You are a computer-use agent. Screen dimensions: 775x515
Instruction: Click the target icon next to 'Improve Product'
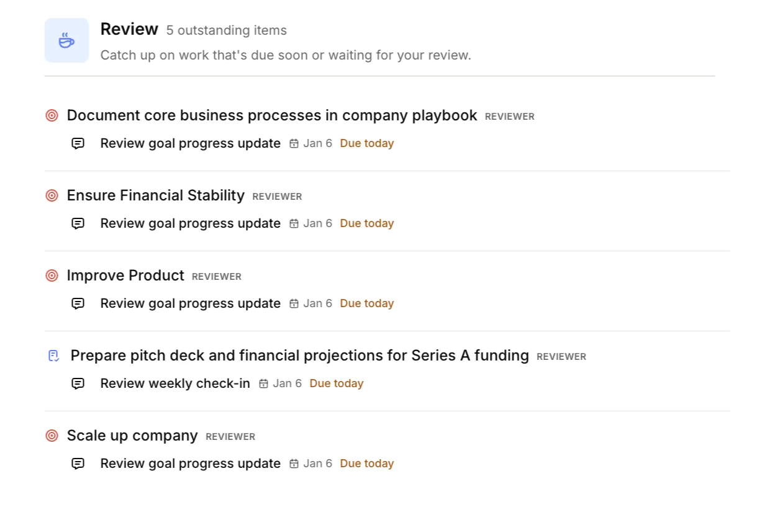point(52,275)
